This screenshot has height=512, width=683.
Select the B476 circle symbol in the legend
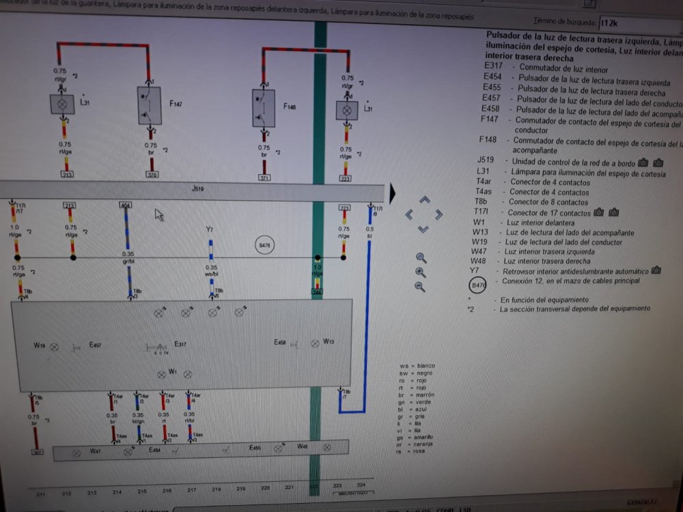click(478, 285)
